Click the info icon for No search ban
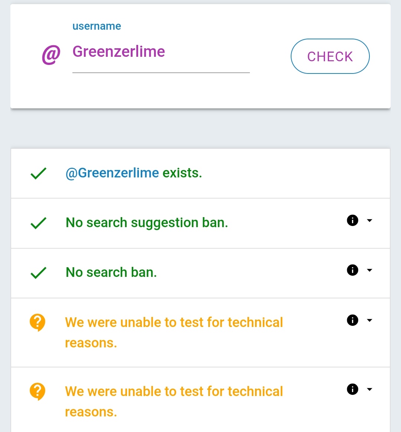Image resolution: width=401 pixels, height=432 pixels. (x=352, y=270)
